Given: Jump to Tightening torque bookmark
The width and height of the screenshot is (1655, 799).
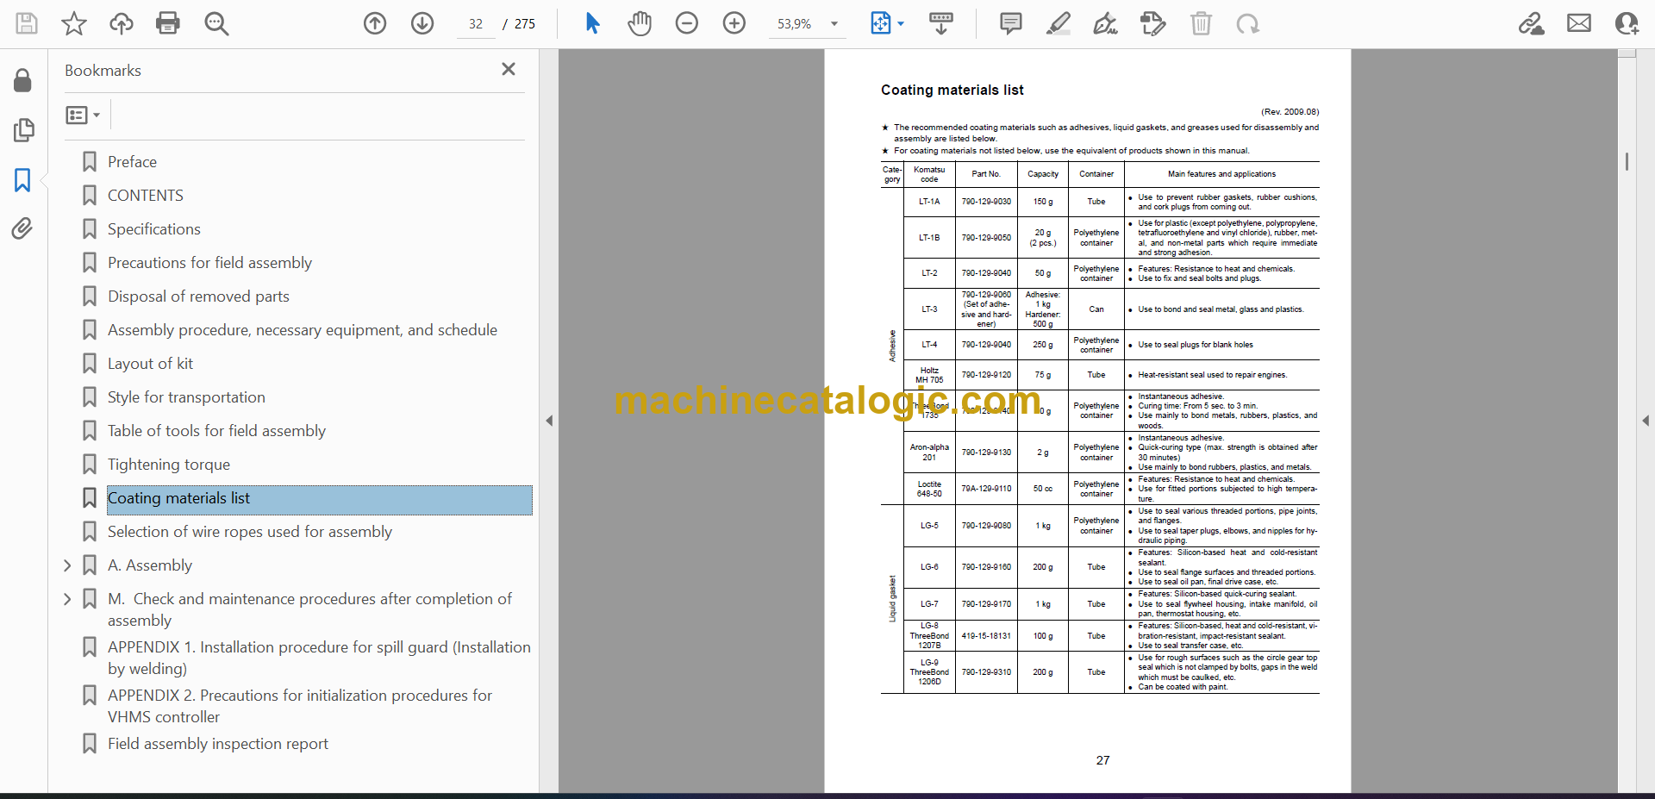Looking at the screenshot, I should pos(169,465).
